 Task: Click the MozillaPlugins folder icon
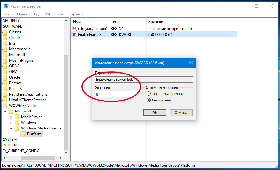[5, 60]
